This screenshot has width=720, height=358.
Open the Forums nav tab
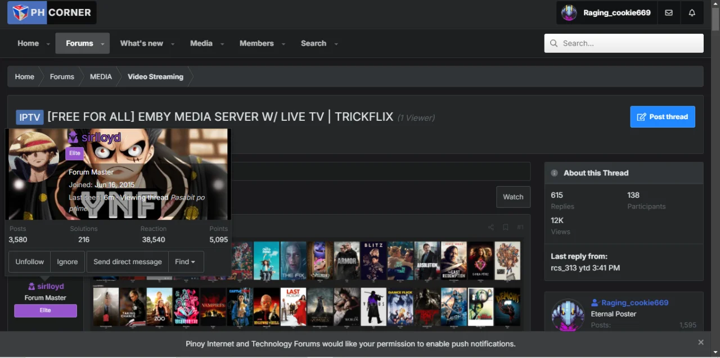pos(79,43)
